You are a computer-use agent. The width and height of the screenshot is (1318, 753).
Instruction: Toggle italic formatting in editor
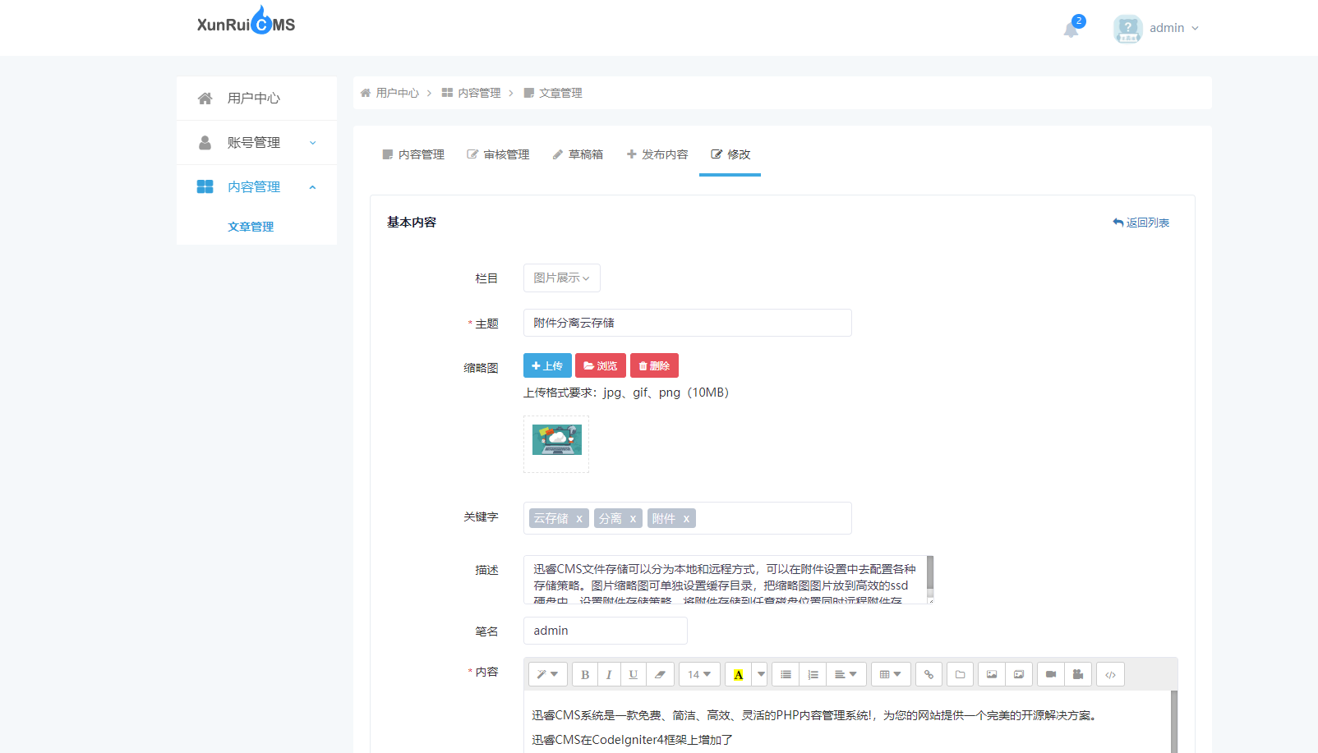click(x=609, y=674)
